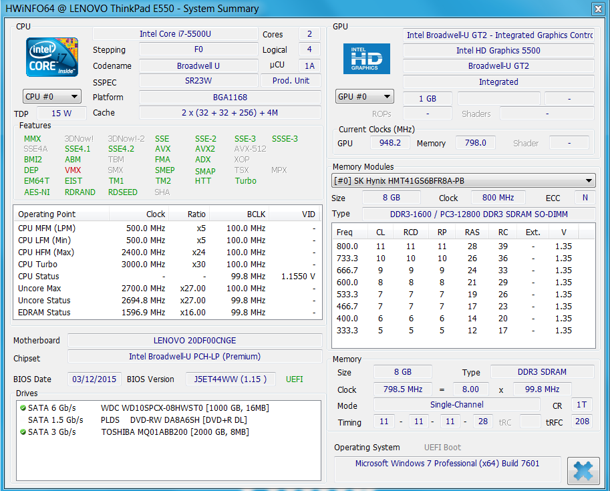
Task: Open the GPU #0 selector dropdown
Action: point(364,97)
